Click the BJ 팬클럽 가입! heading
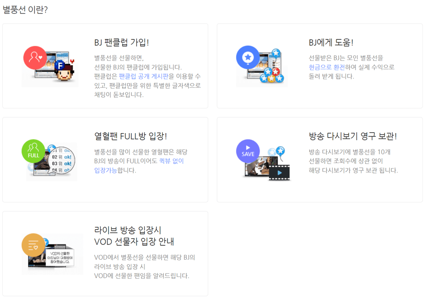The image size is (430, 297). (x=121, y=42)
